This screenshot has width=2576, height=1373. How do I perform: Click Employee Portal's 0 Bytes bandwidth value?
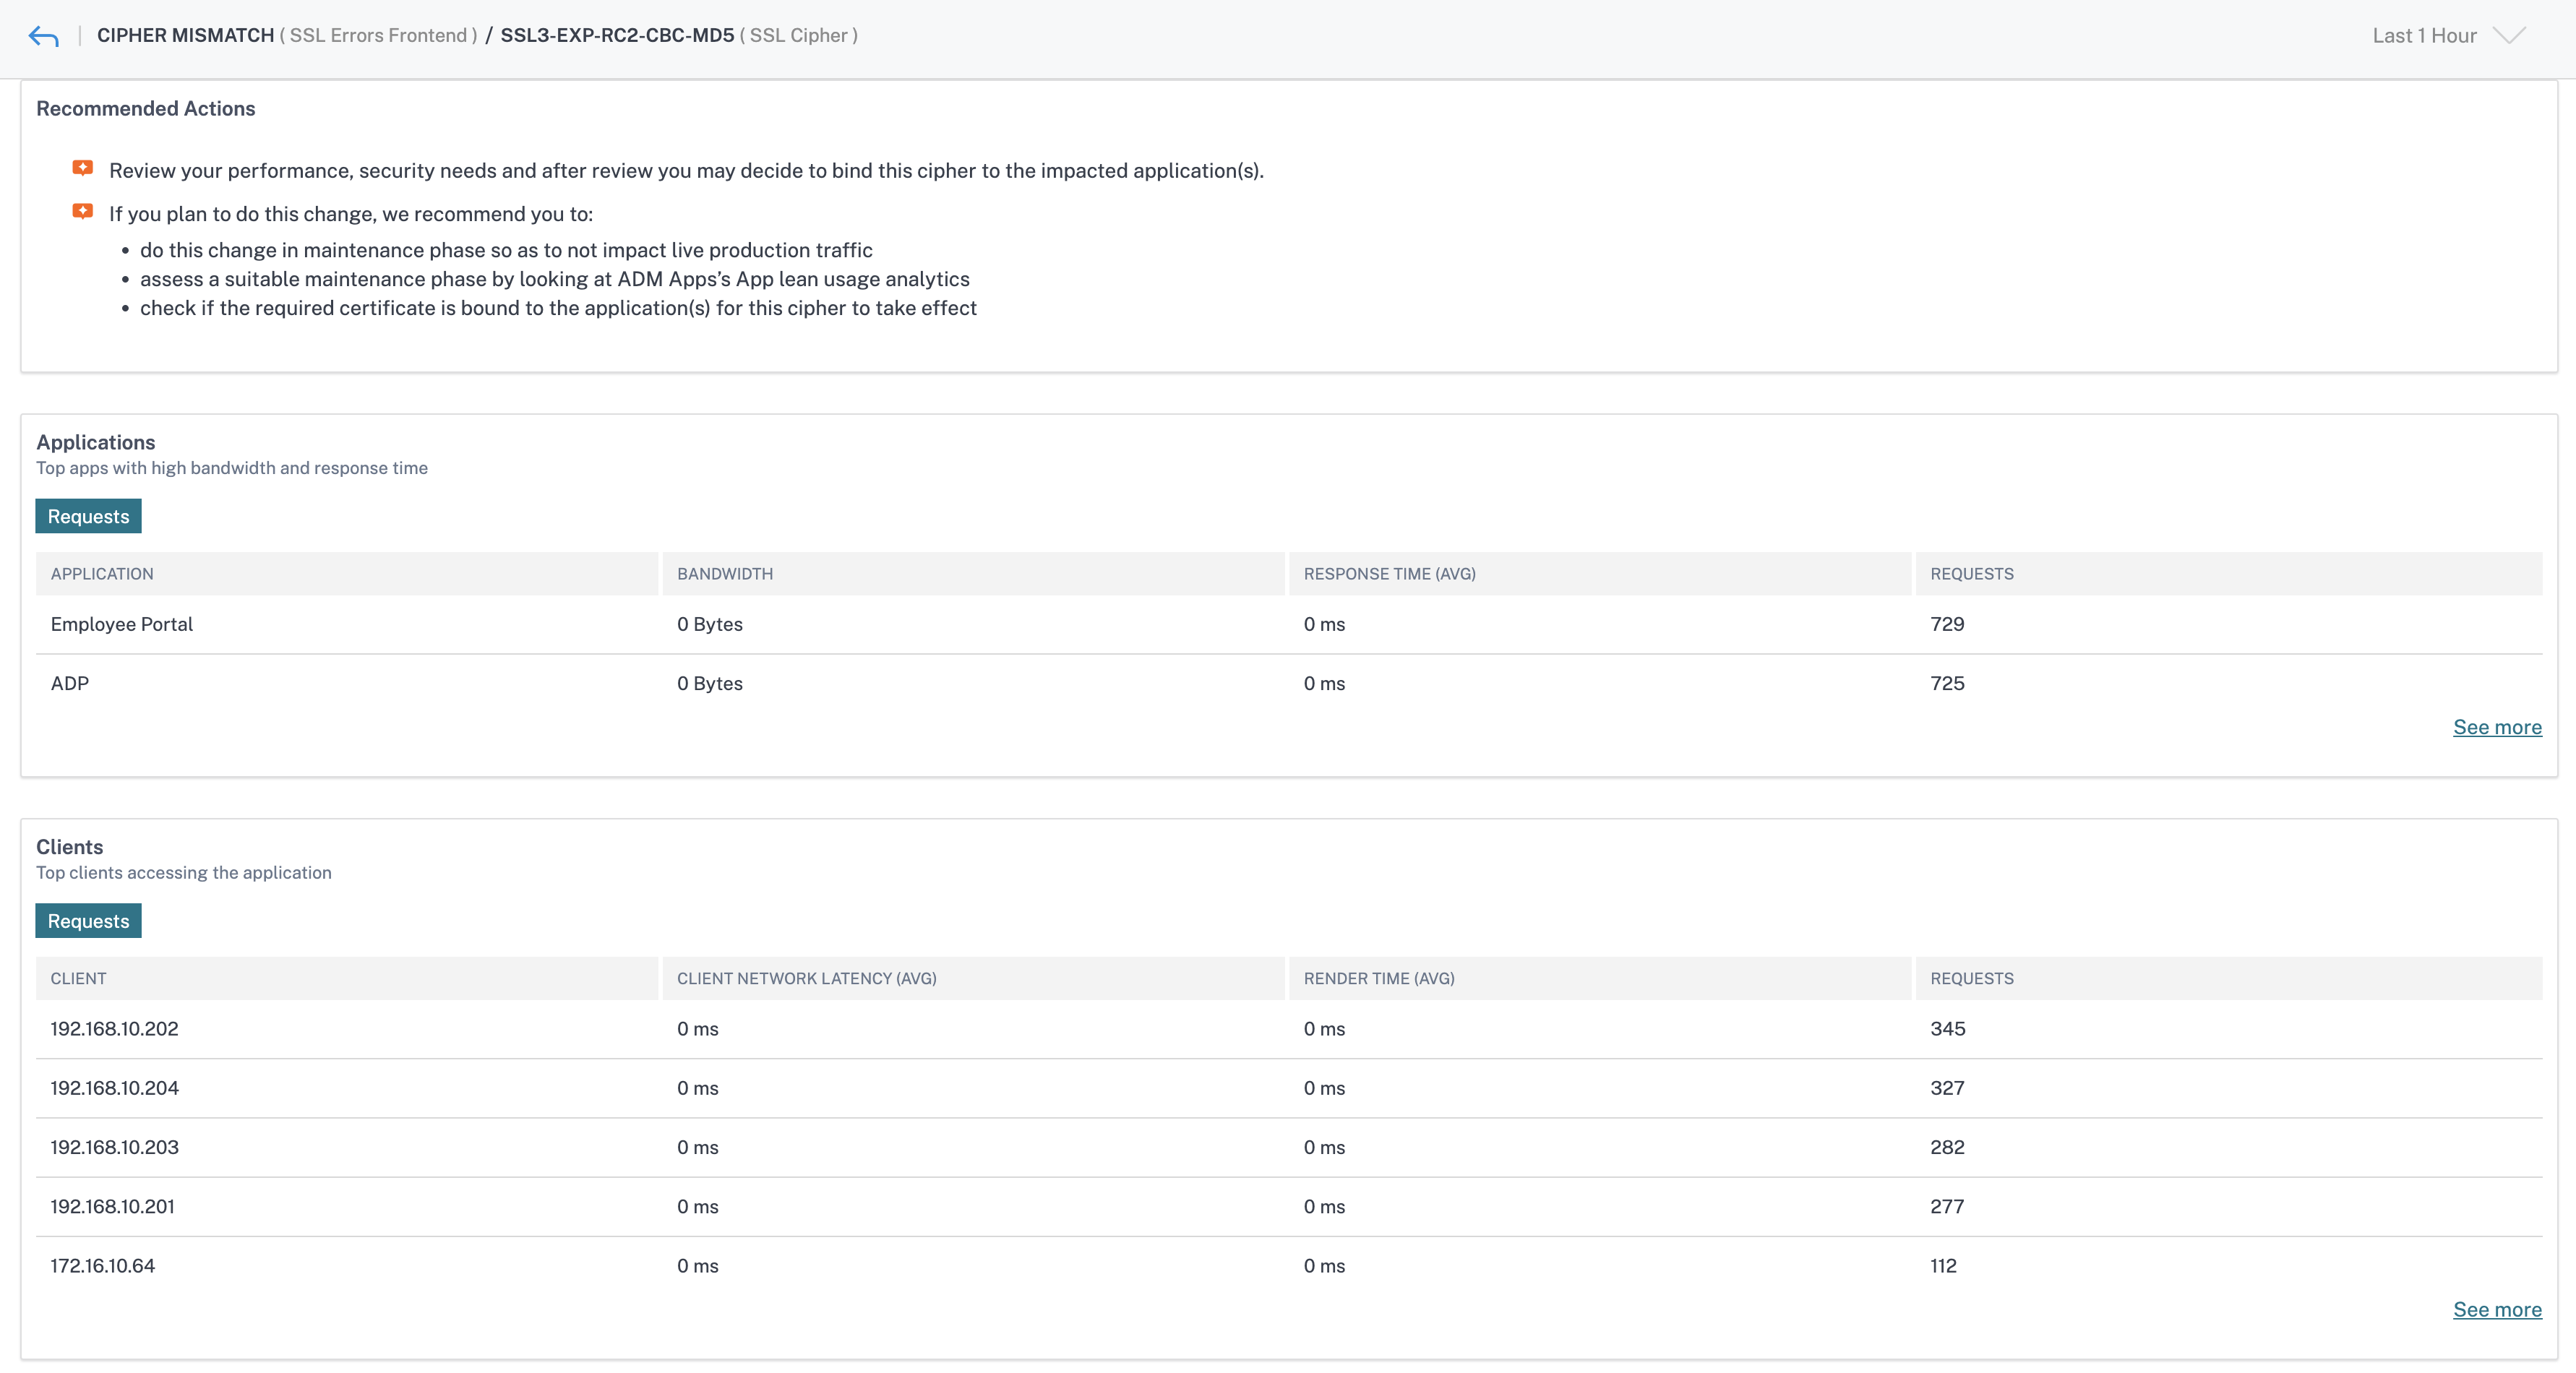point(710,625)
